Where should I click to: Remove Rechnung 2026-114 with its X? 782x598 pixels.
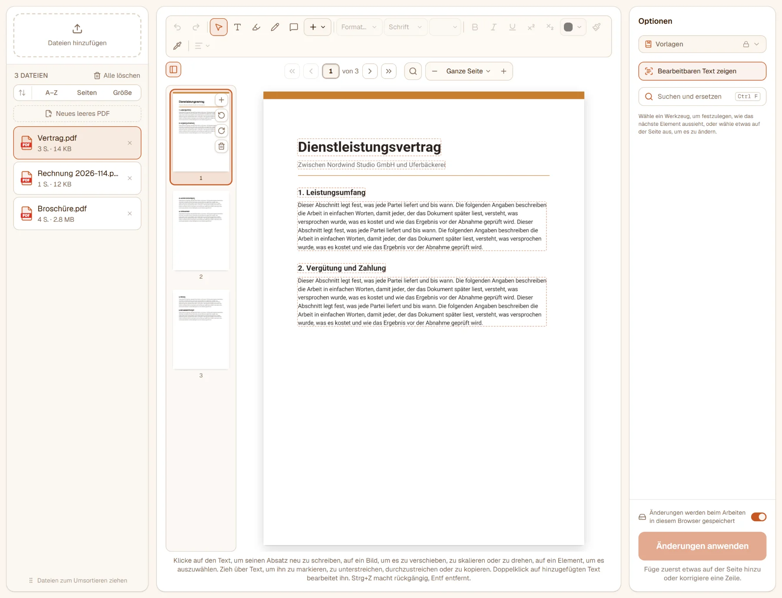[x=129, y=178]
